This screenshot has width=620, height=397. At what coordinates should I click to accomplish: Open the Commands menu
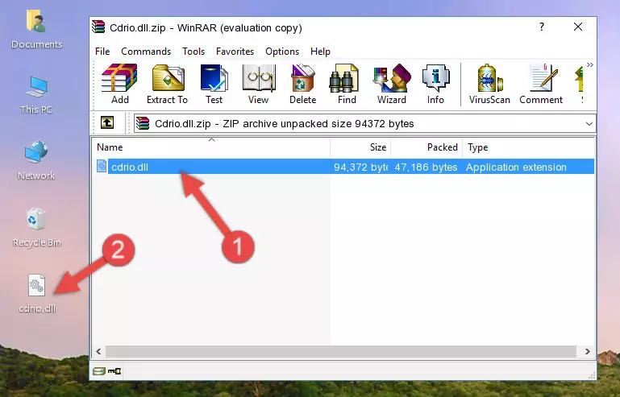tap(146, 52)
